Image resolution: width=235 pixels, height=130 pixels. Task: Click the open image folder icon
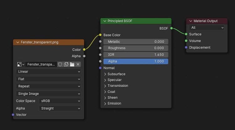(72, 64)
